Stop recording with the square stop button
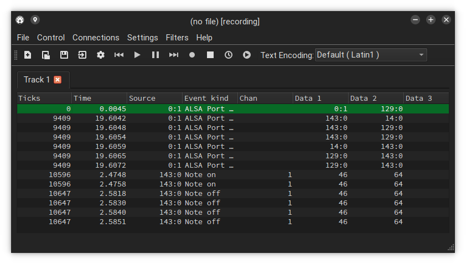 [210, 55]
